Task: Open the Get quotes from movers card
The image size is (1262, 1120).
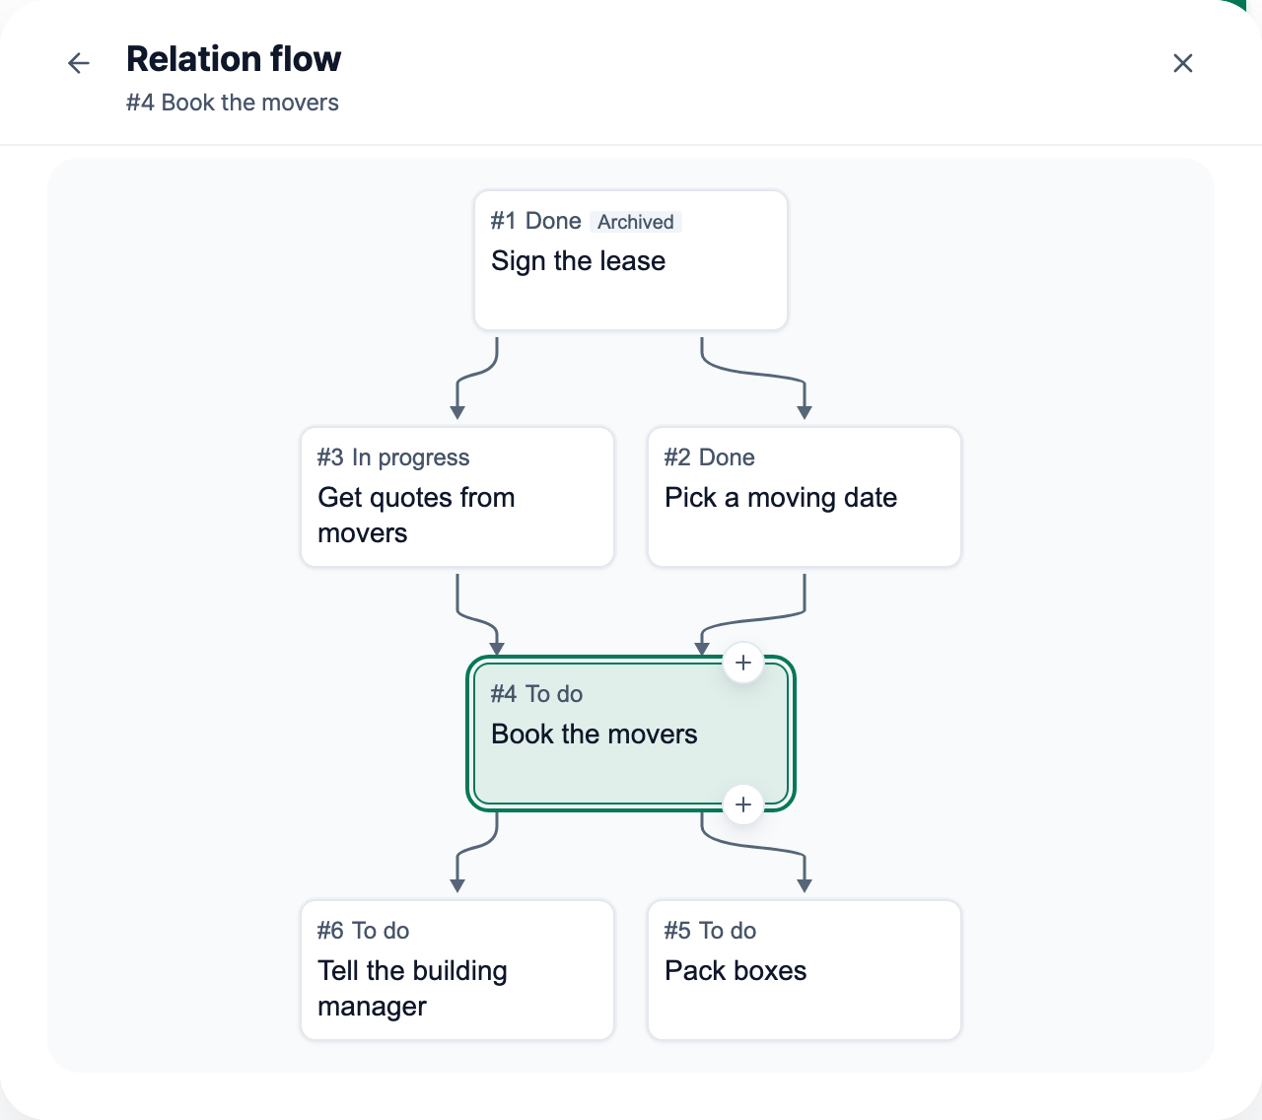Action: [x=457, y=497]
